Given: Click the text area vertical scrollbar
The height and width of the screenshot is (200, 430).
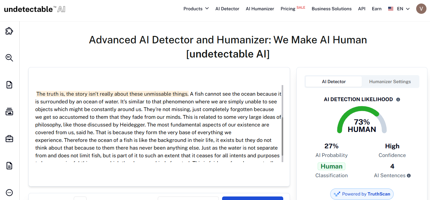Looking at the screenshot, I should coord(283,124).
